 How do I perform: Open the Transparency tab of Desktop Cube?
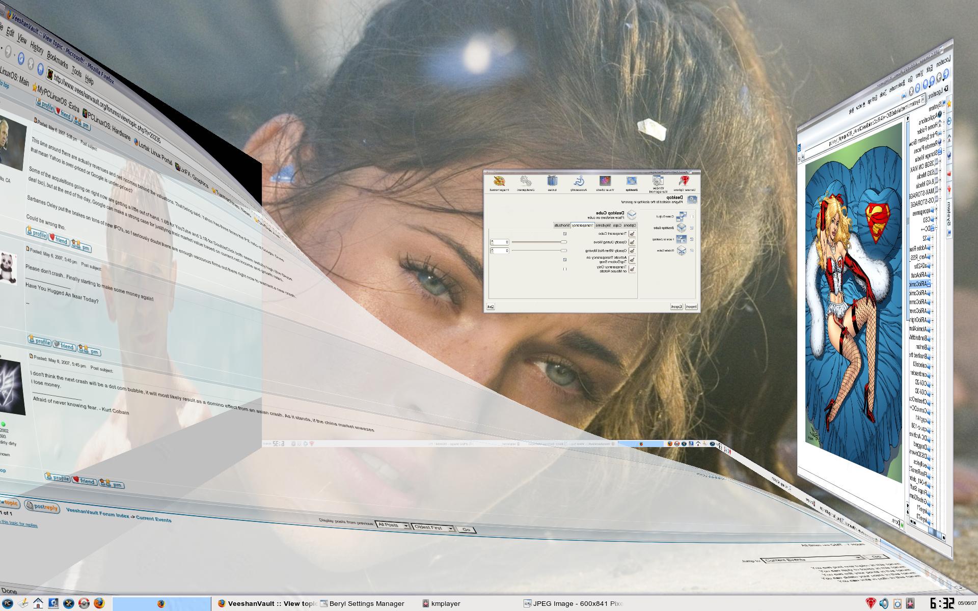582,225
